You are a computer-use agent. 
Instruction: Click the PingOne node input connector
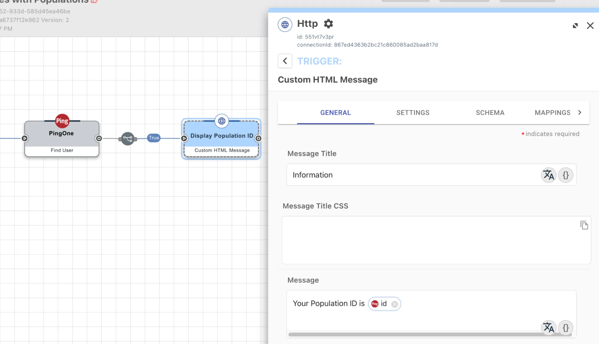(x=25, y=138)
